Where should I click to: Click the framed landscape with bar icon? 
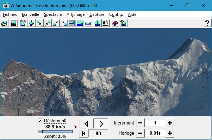click(72, 23)
